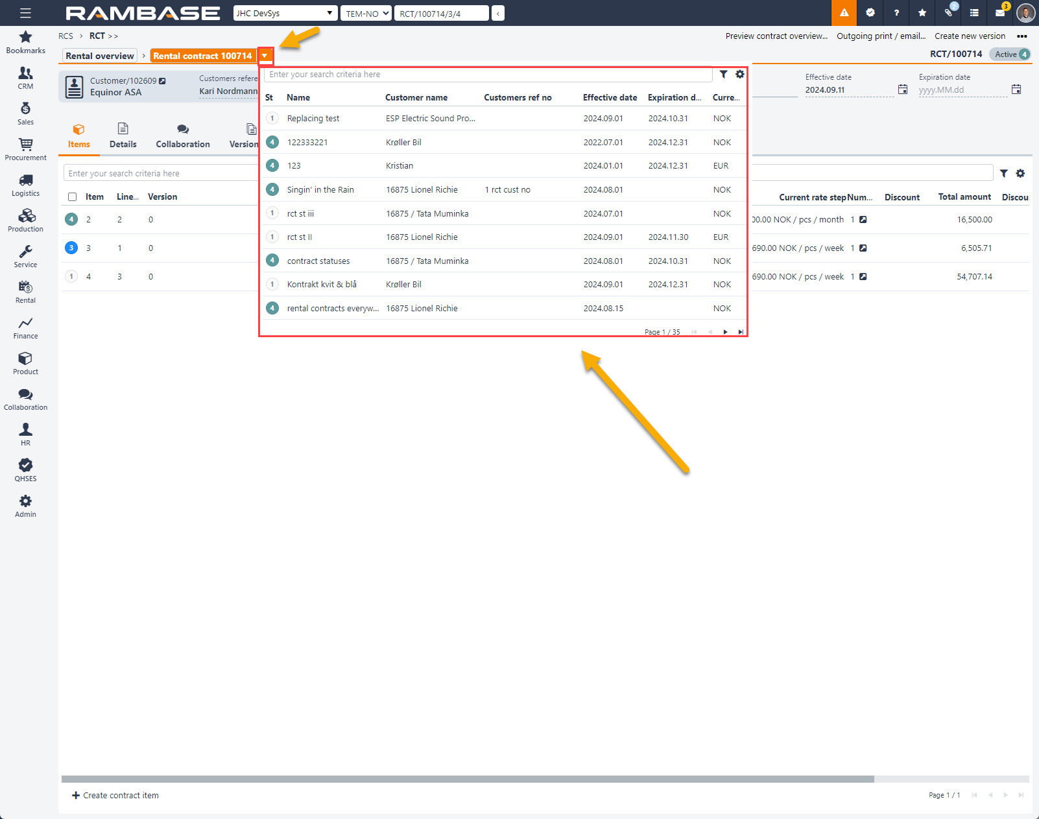Click the Rental sidebar icon
1039x819 pixels.
pyautogui.click(x=25, y=292)
